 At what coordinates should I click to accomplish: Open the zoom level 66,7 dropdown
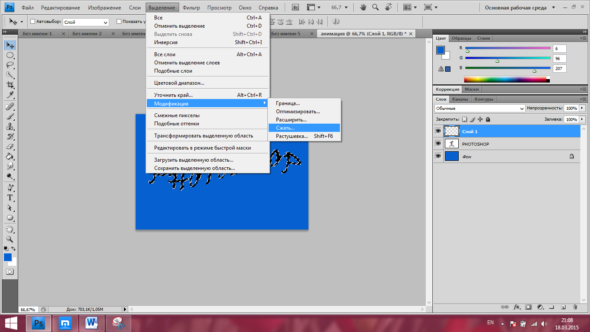[346, 7]
